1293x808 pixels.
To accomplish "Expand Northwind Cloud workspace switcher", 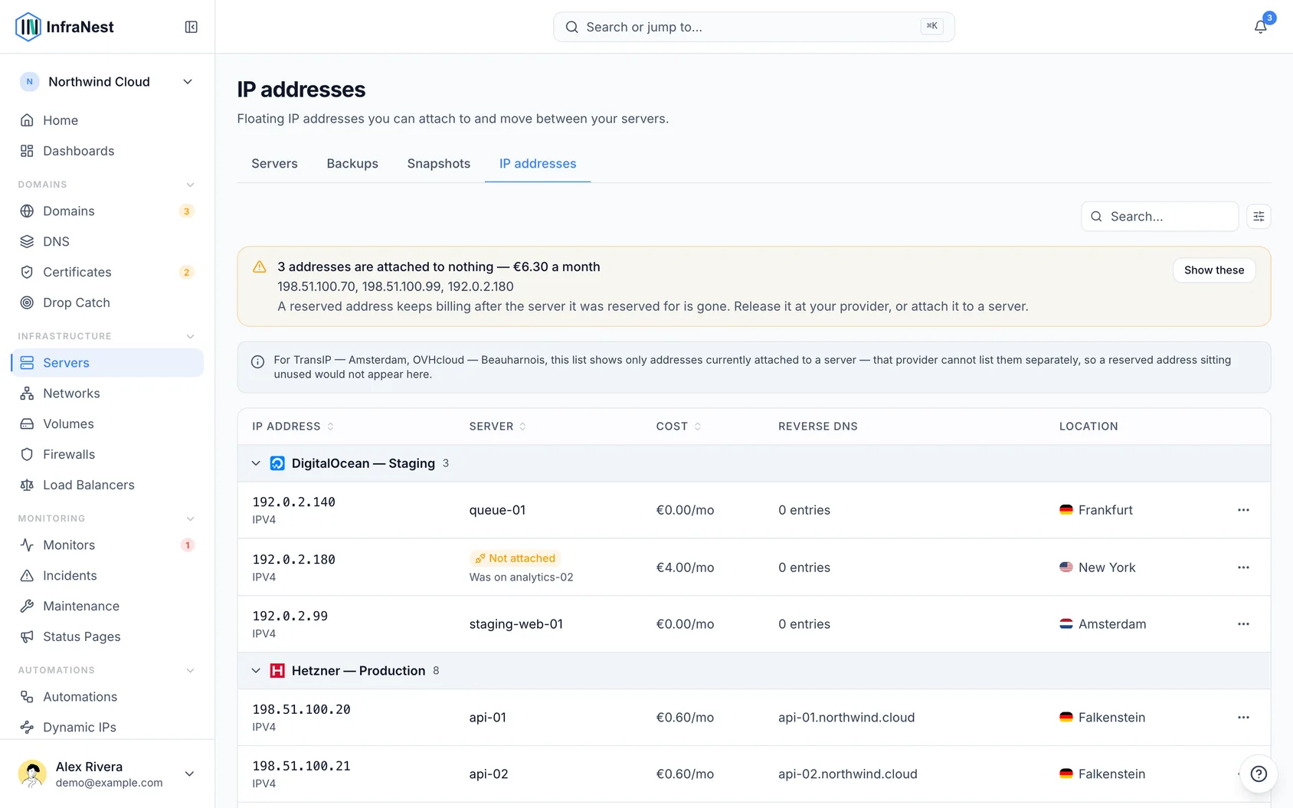I will (x=107, y=82).
